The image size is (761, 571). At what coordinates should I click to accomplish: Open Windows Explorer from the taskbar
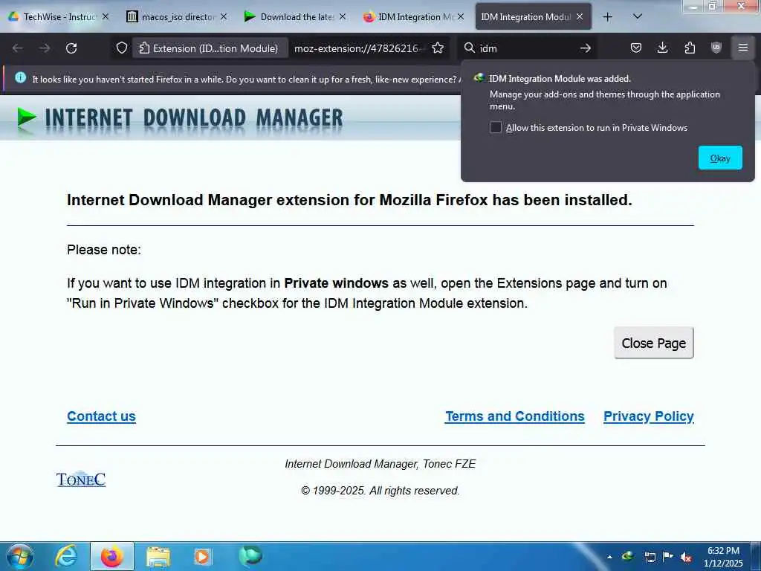pyautogui.click(x=158, y=556)
